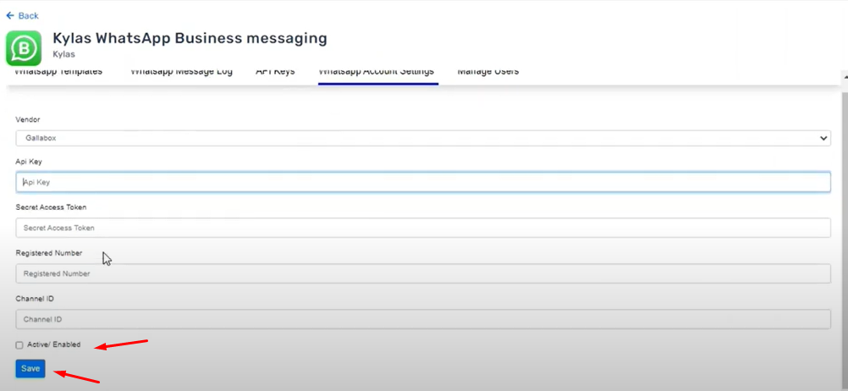Viewport: 848px width, 391px height.
Task: Click the scroll-up arrow of the page scrollbar
Action: point(845,77)
